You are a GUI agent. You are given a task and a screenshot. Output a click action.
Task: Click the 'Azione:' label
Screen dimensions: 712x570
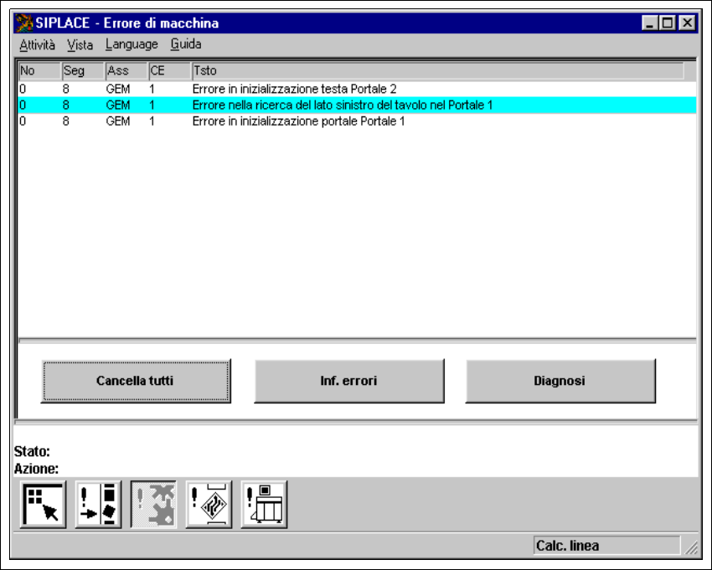pyautogui.click(x=36, y=469)
